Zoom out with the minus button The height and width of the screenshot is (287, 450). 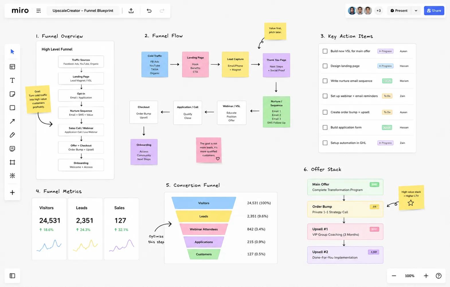[394, 276]
